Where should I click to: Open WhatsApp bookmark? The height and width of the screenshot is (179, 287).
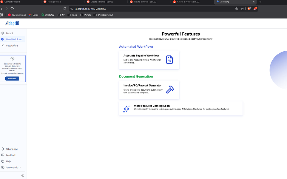pos(48,15)
